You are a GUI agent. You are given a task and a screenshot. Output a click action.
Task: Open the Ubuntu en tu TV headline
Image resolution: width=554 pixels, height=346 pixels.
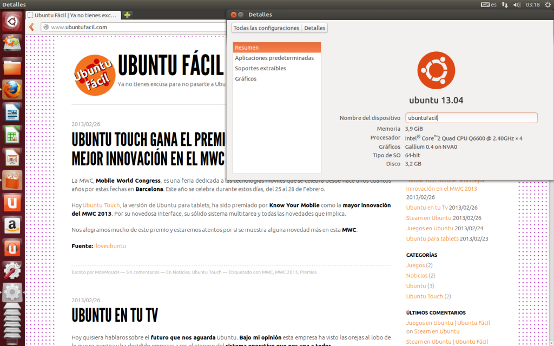point(115,315)
